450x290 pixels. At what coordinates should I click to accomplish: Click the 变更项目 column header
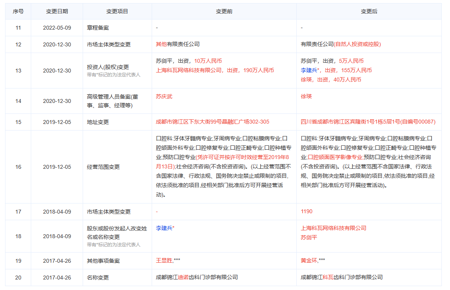point(117,12)
